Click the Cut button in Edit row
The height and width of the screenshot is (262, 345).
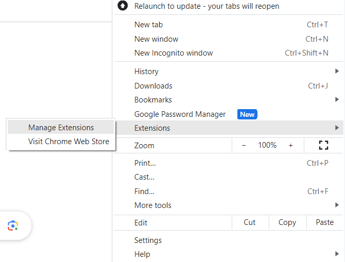250,222
